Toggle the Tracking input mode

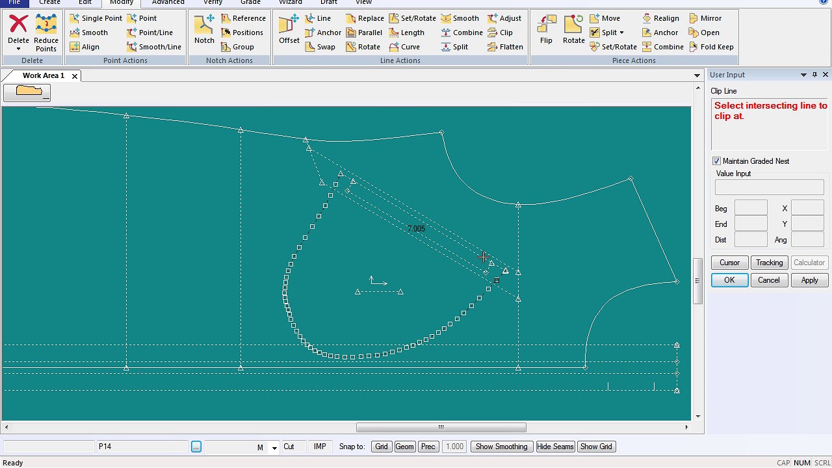coord(769,263)
